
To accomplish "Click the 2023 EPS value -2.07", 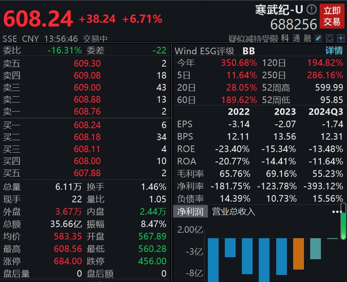I will point(285,124).
